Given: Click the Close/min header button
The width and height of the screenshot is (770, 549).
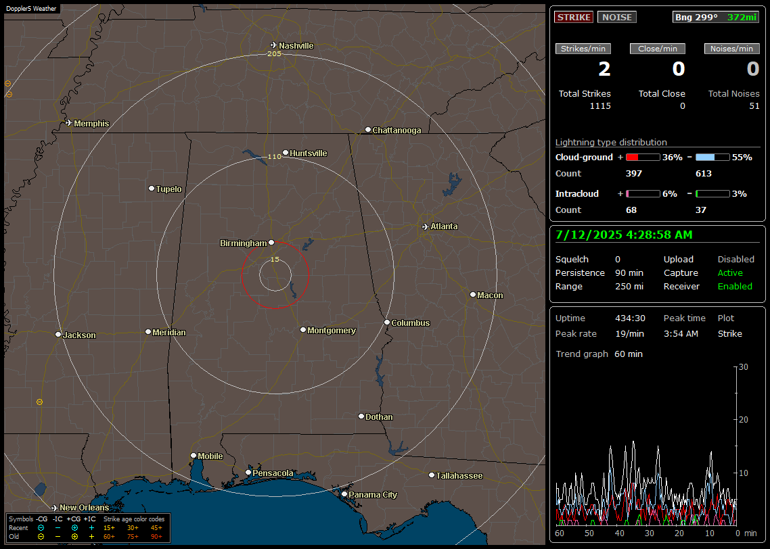Looking at the screenshot, I should (658, 49).
